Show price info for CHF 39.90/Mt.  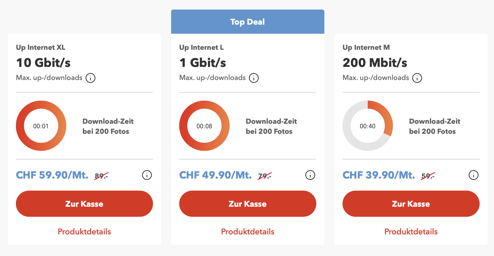click(474, 175)
